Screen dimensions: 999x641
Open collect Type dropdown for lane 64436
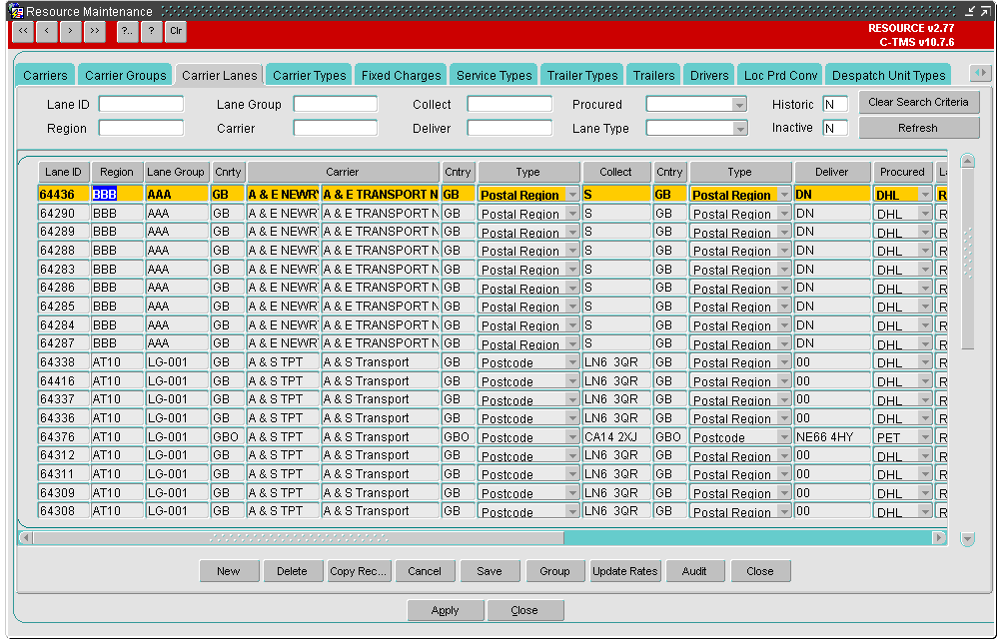[572, 195]
